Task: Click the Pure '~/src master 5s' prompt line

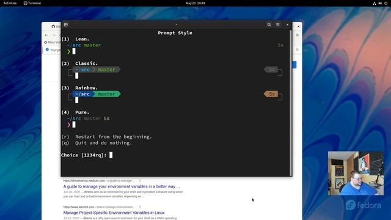Action: coord(88,119)
